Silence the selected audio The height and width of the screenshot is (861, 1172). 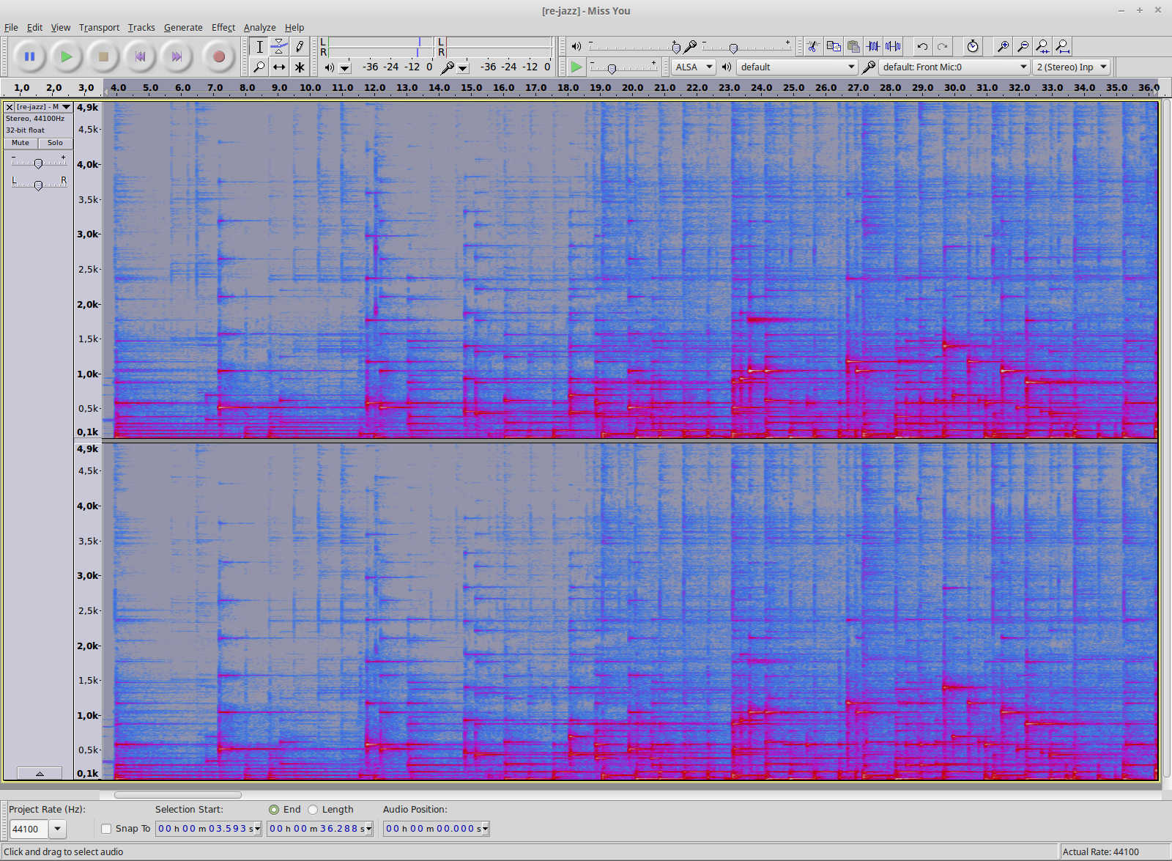pos(893,46)
